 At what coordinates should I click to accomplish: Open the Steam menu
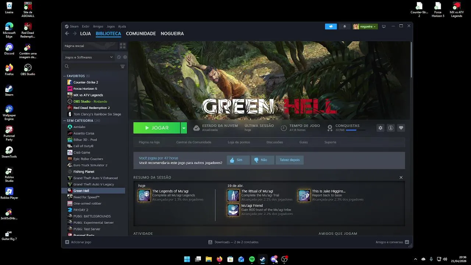click(x=72, y=26)
